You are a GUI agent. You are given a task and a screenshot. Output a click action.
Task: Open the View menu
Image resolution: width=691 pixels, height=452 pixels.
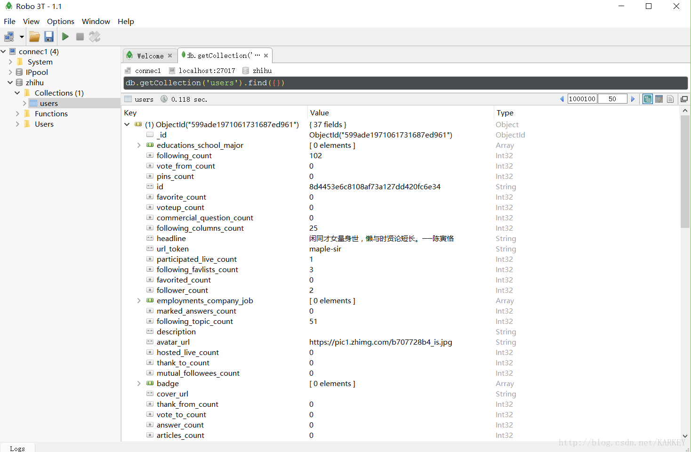pos(31,21)
